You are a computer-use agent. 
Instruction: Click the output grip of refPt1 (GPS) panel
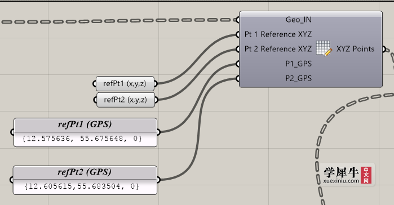pyautogui.click(x=158, y=132)
